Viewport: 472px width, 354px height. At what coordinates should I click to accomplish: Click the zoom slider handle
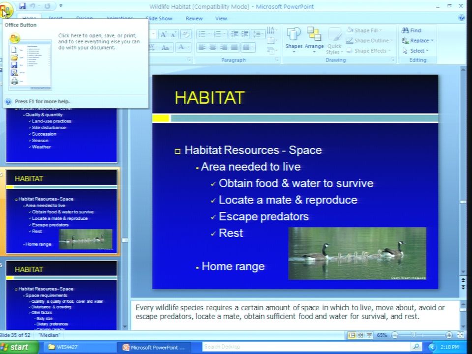pos(413,335)
